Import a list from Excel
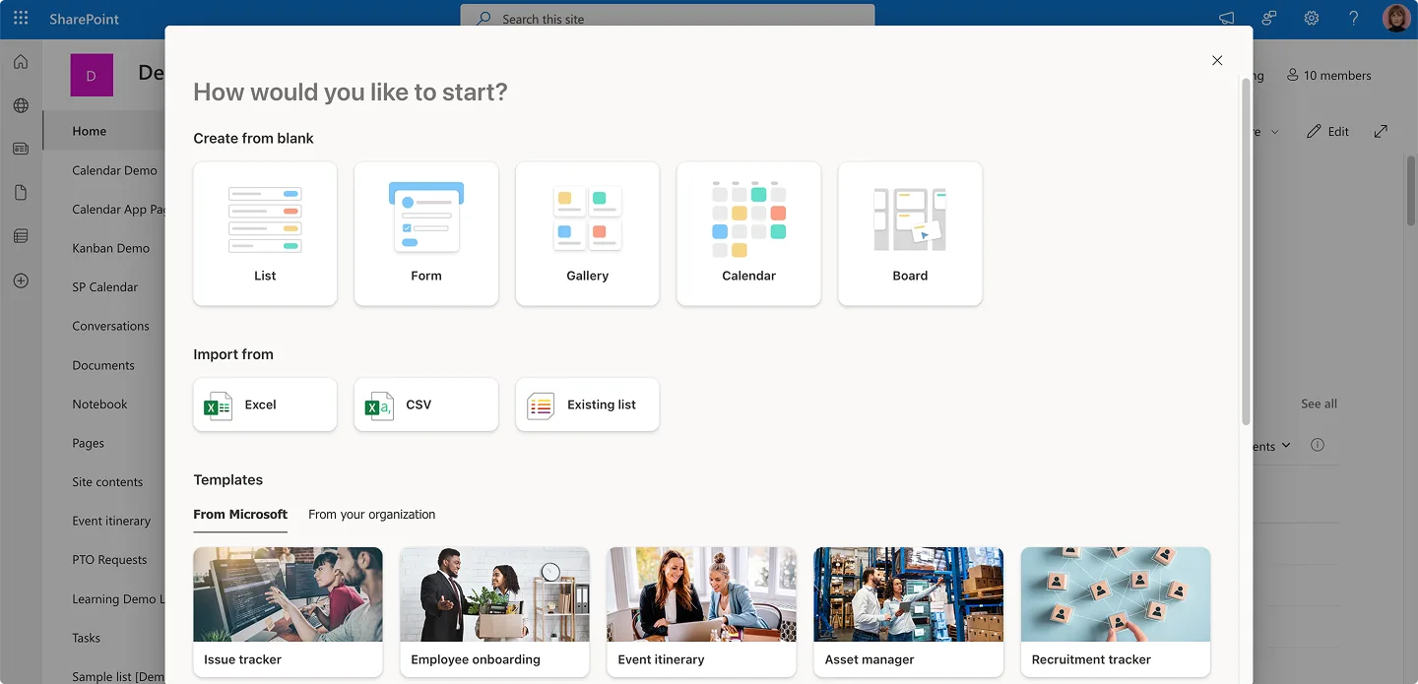1418x684 pixels. pos(264,404)
